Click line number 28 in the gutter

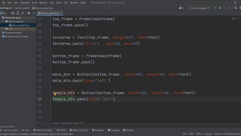tap(39, 74)
